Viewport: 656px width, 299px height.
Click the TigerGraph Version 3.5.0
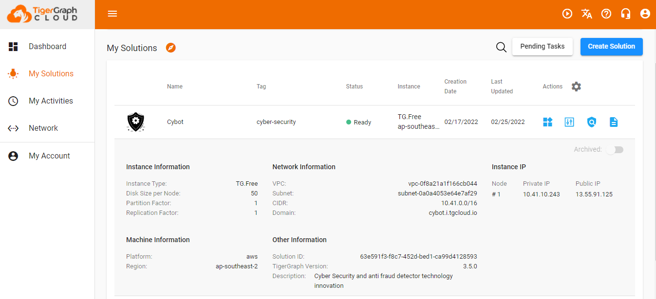click(x=470, y=266)
